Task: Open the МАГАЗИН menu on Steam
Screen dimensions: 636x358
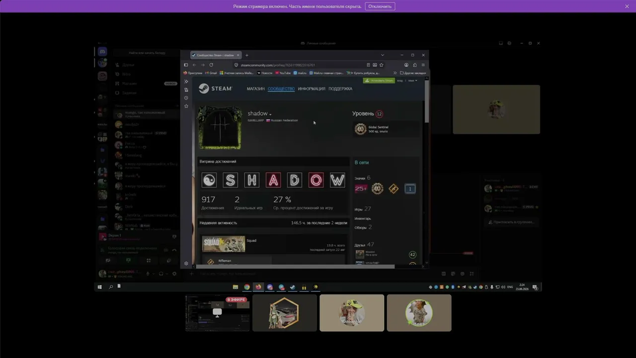Action: [x=255, y=89]
